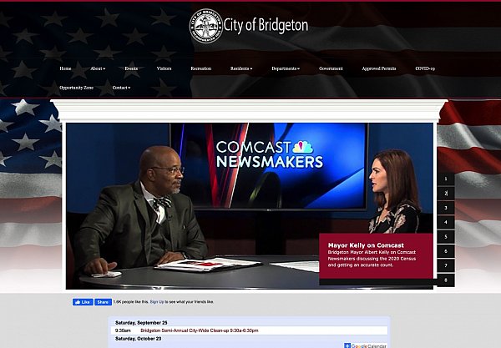Select slide 5 in the slideshow

point(446,237)
